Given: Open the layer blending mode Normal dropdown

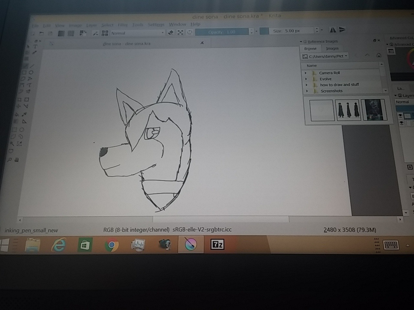Looking at the screenshot, I should (x=404, y=102).
